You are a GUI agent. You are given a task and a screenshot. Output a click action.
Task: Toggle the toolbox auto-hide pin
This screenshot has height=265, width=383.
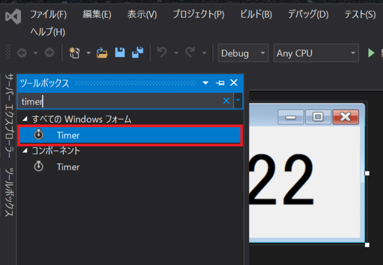click(x=220, y=83)
